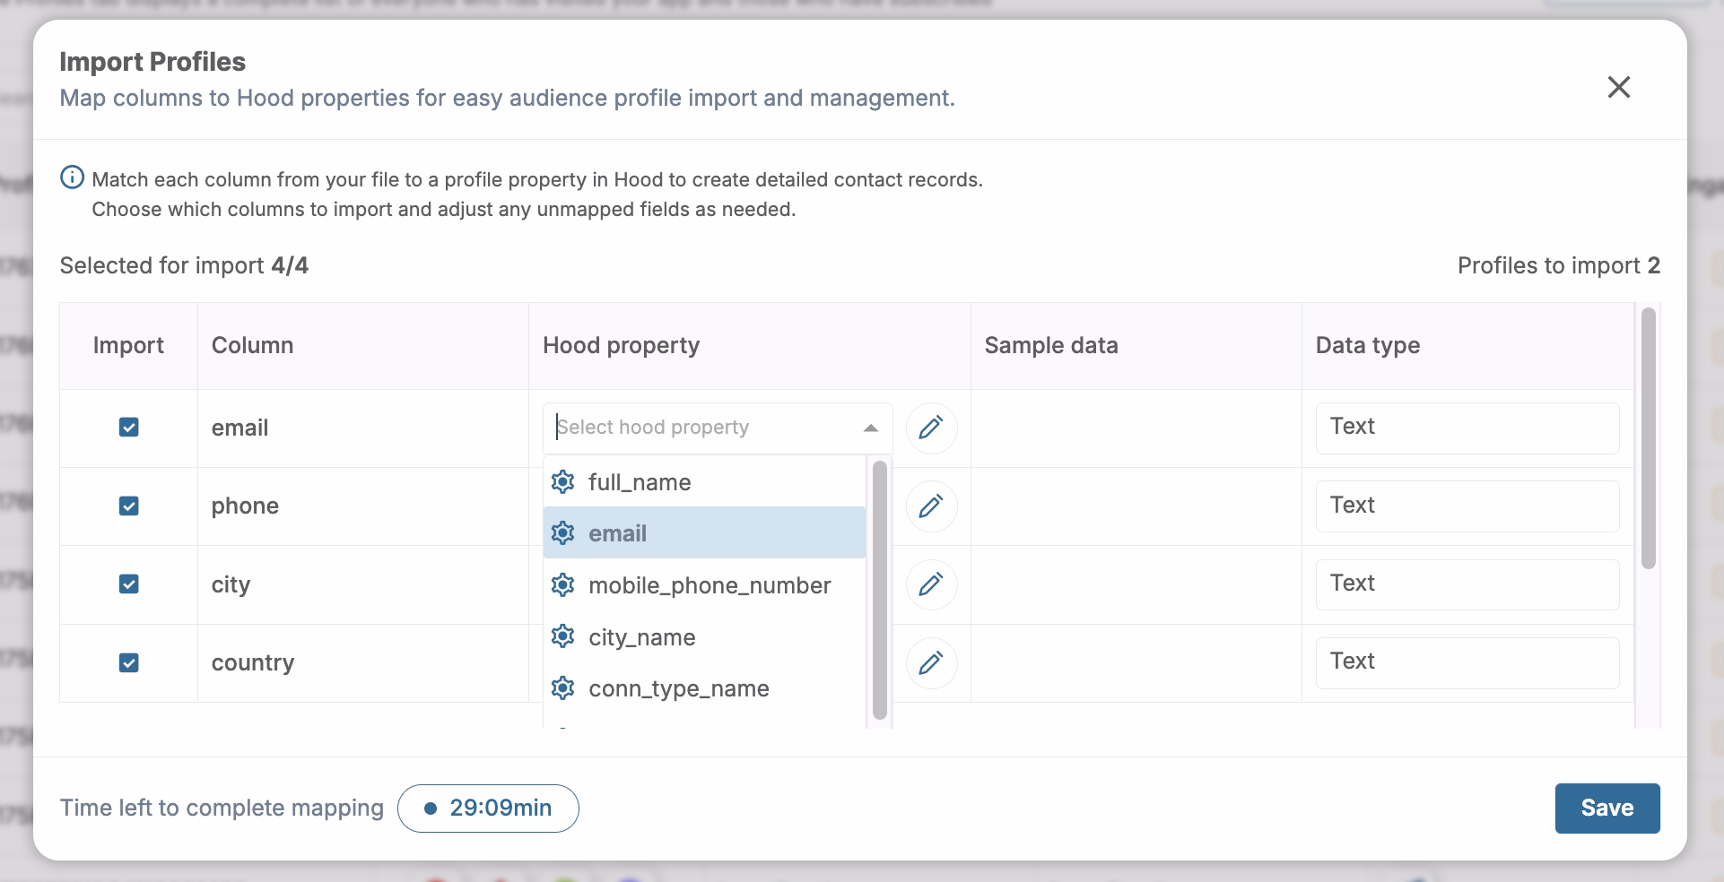Pick city_name in the property list

641,637
